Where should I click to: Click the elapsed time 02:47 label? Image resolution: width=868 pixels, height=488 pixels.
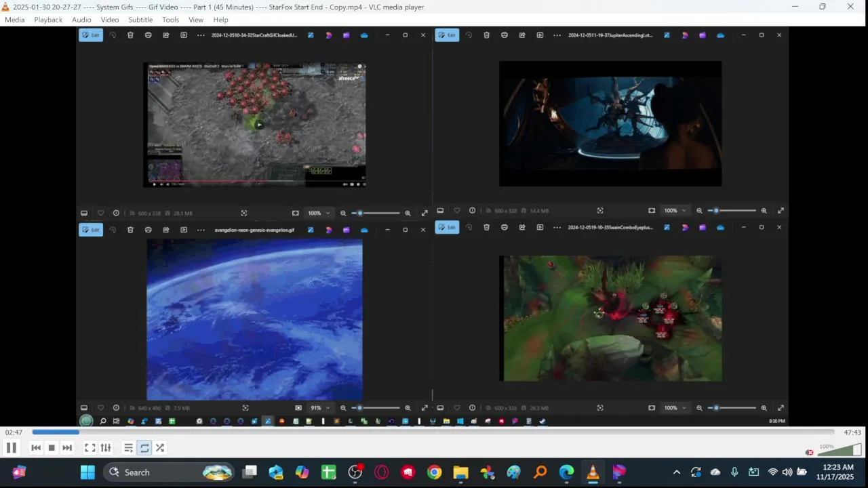click(x=14, y=432)
